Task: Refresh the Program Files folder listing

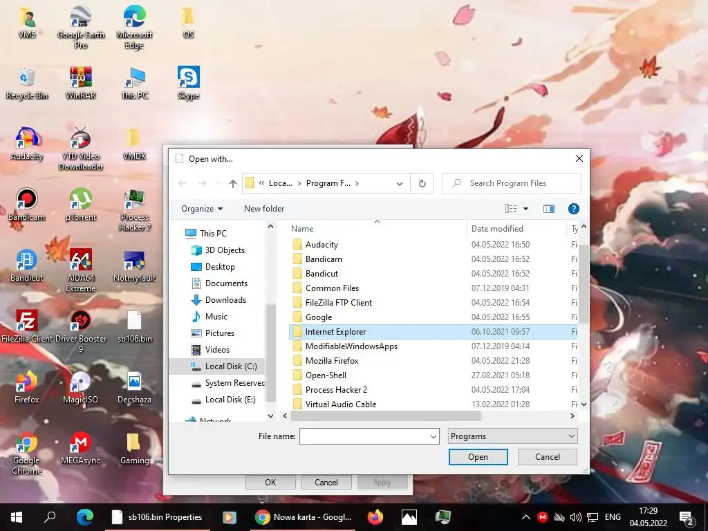Action: tap(422, 183)
